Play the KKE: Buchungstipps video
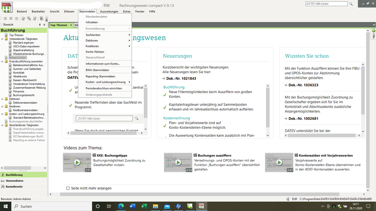376x211 pixels. tap(77, 163)
